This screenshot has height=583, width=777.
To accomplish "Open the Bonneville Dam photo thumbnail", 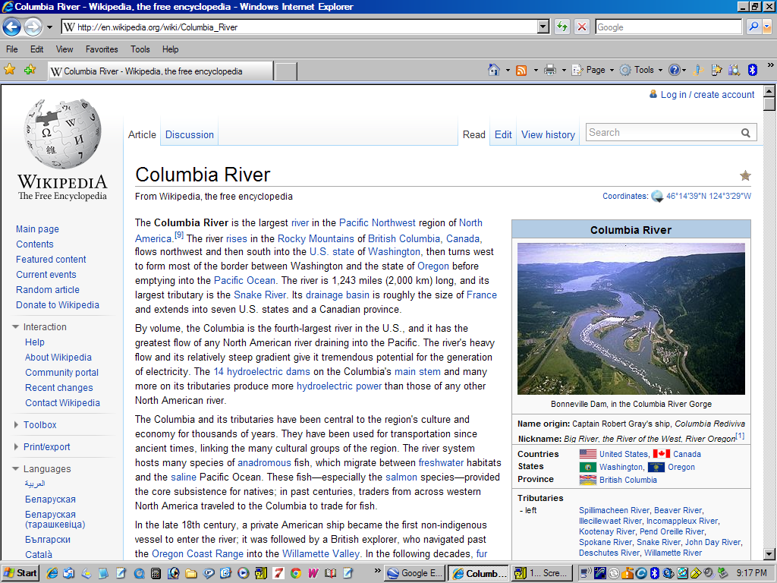I will point(631,319).
